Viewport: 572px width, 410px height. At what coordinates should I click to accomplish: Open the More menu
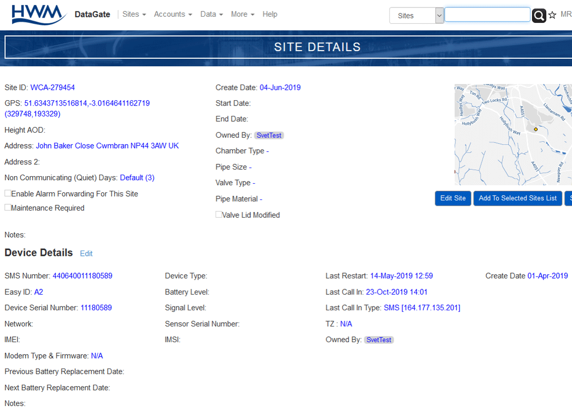(x=243, y=14)
